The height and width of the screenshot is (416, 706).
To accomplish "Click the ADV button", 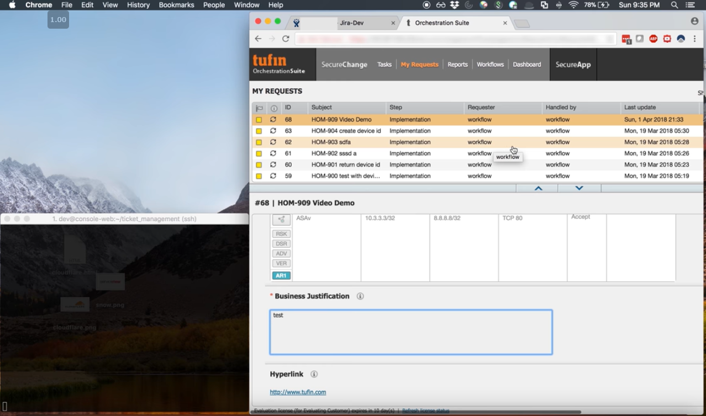I will click(x=281, y=254).
